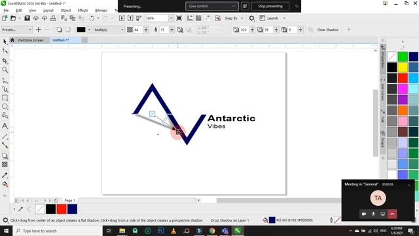Open the Layout menu

(x=48, y=10)
